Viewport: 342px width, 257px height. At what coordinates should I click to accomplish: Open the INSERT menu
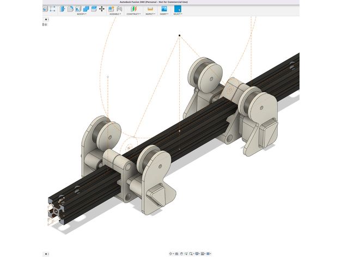[x=164, y=15]
